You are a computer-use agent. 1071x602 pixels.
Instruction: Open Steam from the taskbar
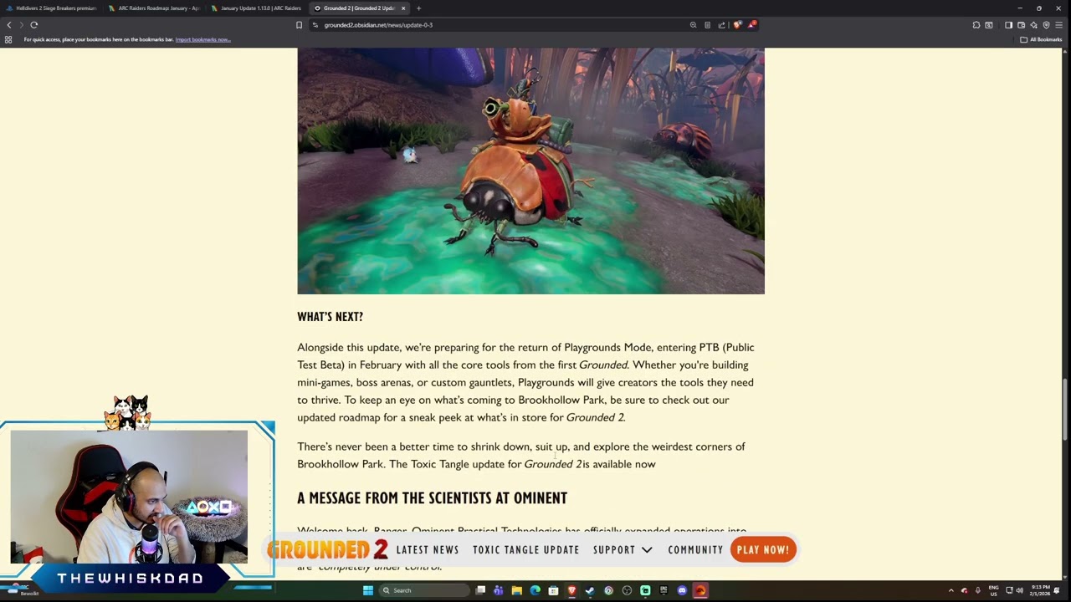tap(590, 590)
